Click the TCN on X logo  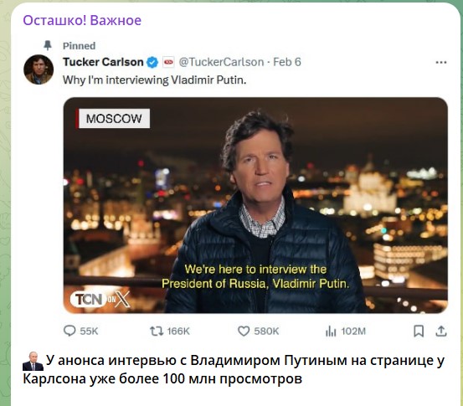(x=100, y=299)
